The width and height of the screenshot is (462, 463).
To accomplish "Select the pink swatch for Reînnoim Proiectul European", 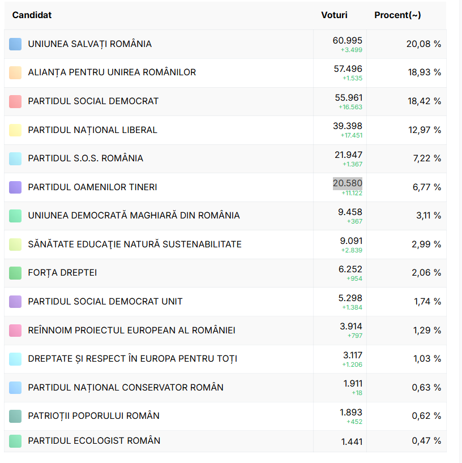I will coord(15,331).
